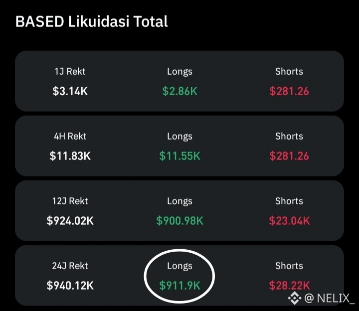
Task: Click the 1J Rekt label
Action: 70,71
